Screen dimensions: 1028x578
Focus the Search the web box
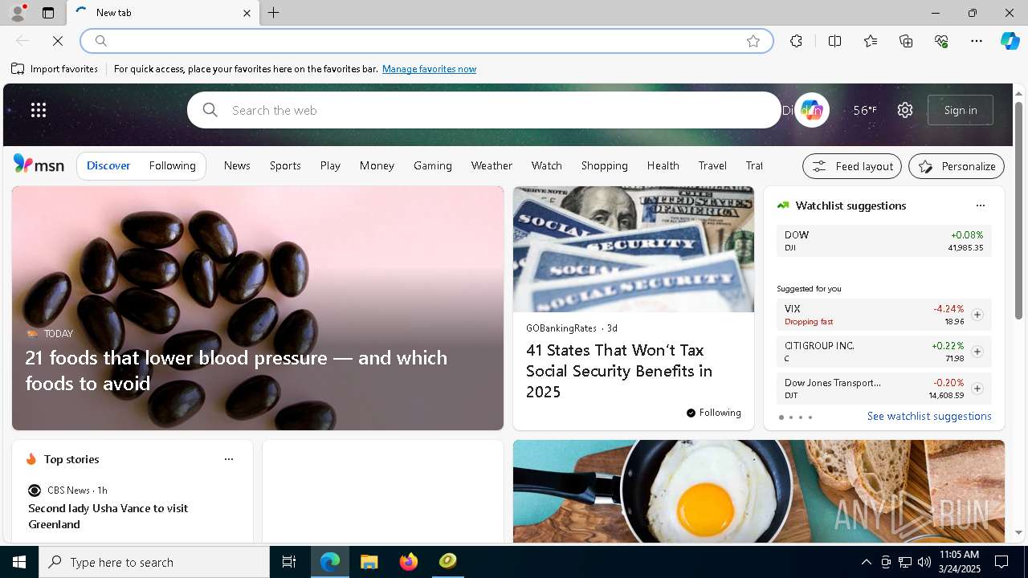click(x=484, y=110)
